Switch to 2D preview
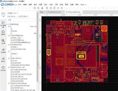This screenshot has width=118, height=91. [58, 8]
